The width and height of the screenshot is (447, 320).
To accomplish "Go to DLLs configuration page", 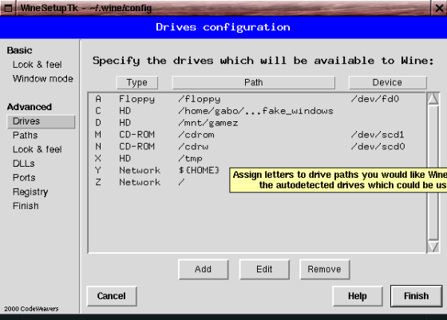I will tap(24, 164).
